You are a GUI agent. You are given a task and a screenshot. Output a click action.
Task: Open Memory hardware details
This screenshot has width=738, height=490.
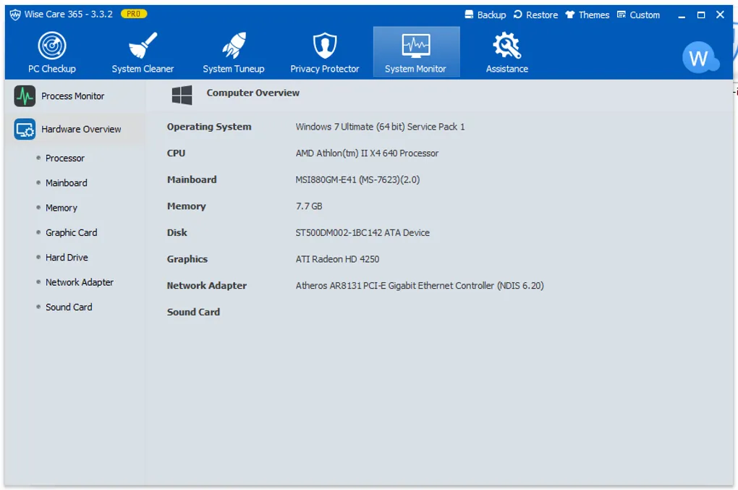61,208
